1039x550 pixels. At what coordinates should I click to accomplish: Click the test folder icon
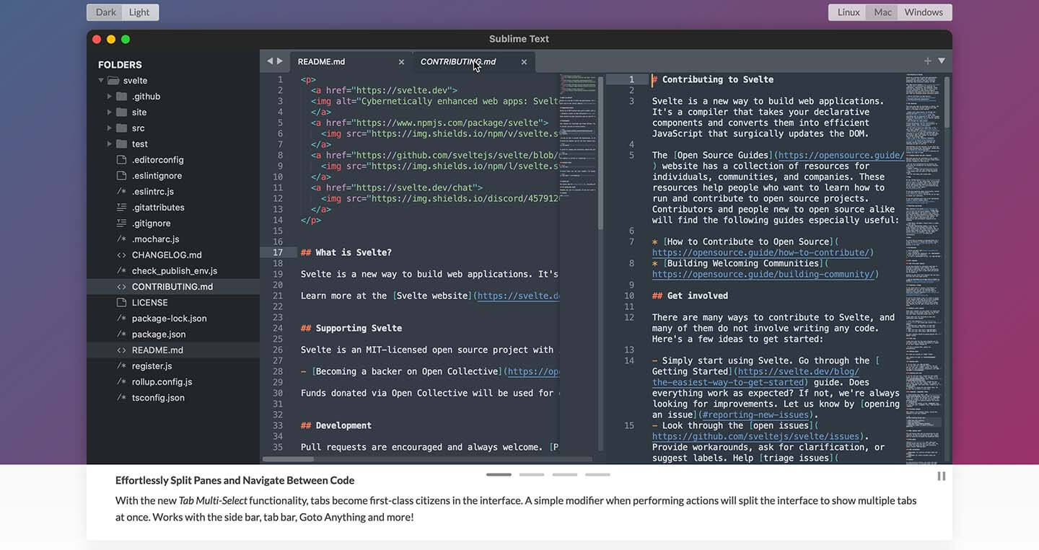(121, 144)
